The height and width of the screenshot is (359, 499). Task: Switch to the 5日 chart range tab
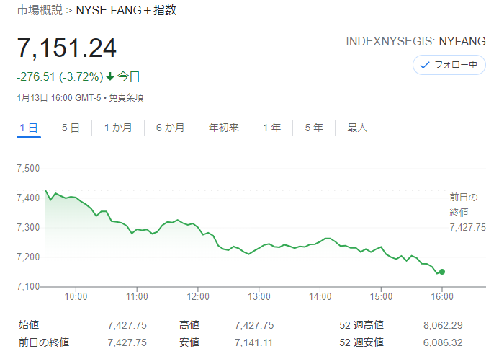[x=71, y=128]
